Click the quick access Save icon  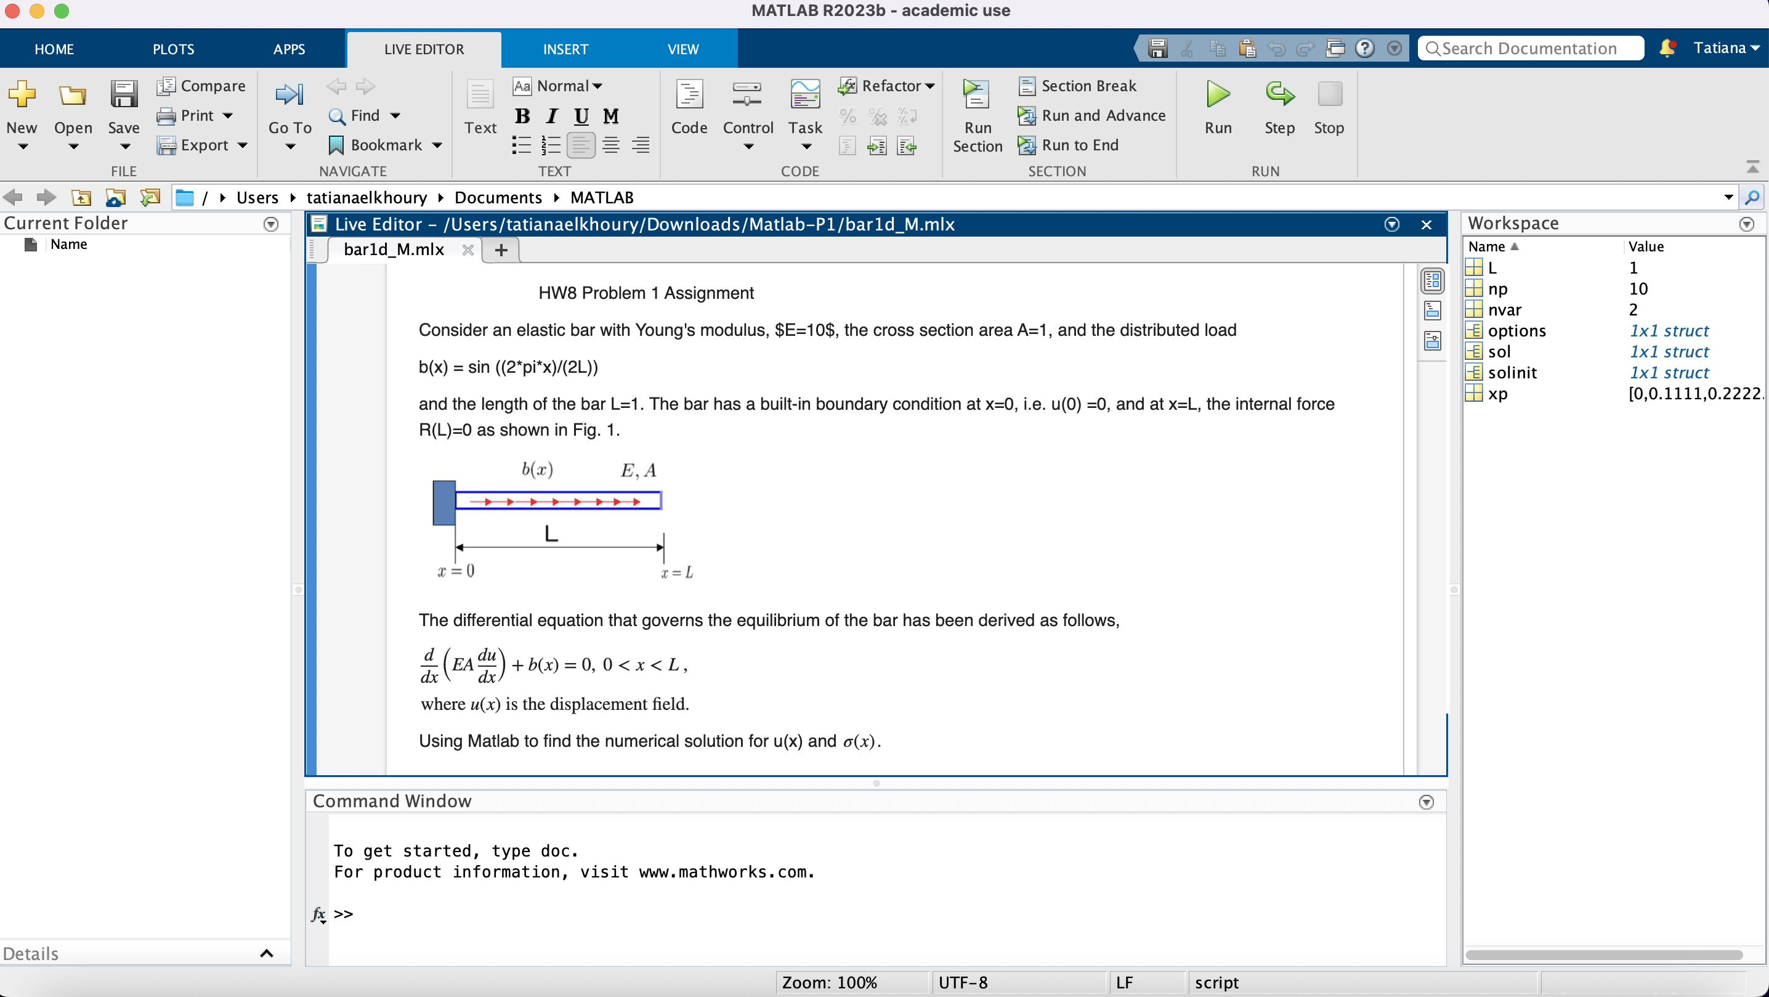click(x=1158, y=48)
